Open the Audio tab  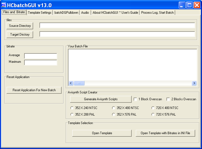[85, 13]
